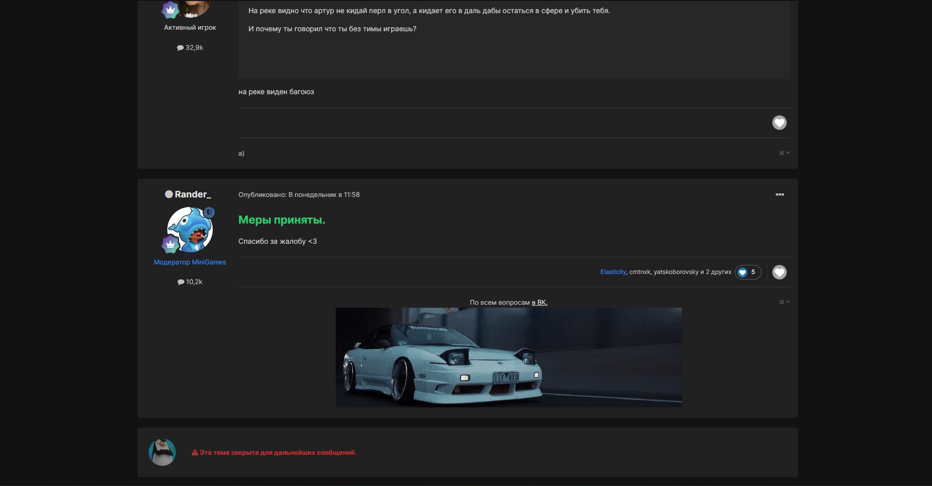
Task: Click the rank crown badge on the top post avatar
Action: (170, 10)
